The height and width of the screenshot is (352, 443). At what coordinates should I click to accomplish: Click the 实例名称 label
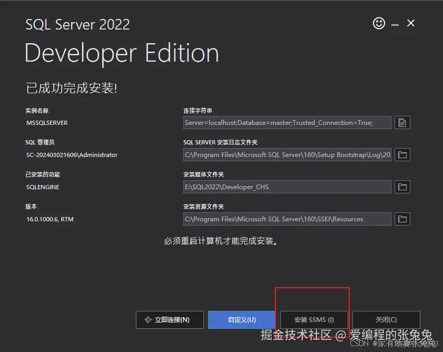[x=37, y=111]
